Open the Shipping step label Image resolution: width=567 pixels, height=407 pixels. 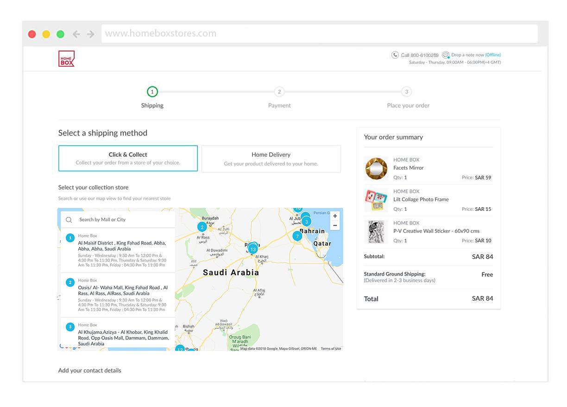click(x=152, y=105)
